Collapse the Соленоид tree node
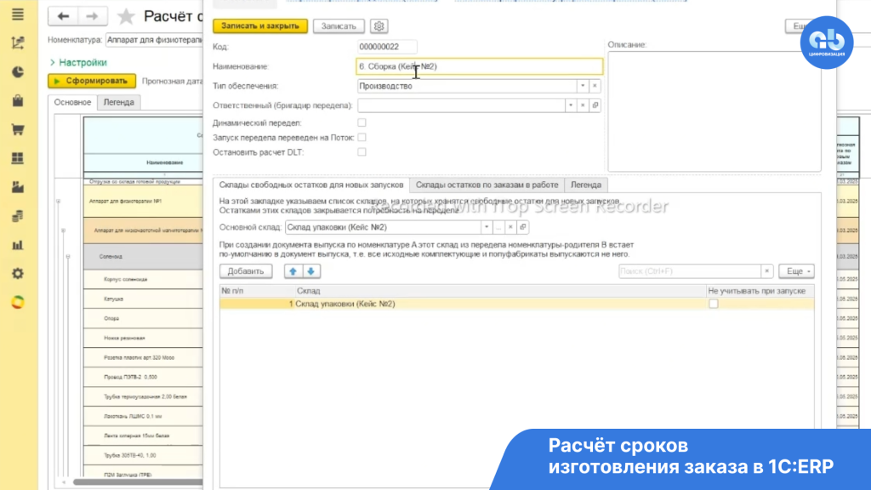This screenshot has width=871, height=490. 68,257
